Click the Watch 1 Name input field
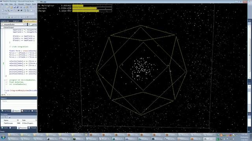 click(19, 101)
